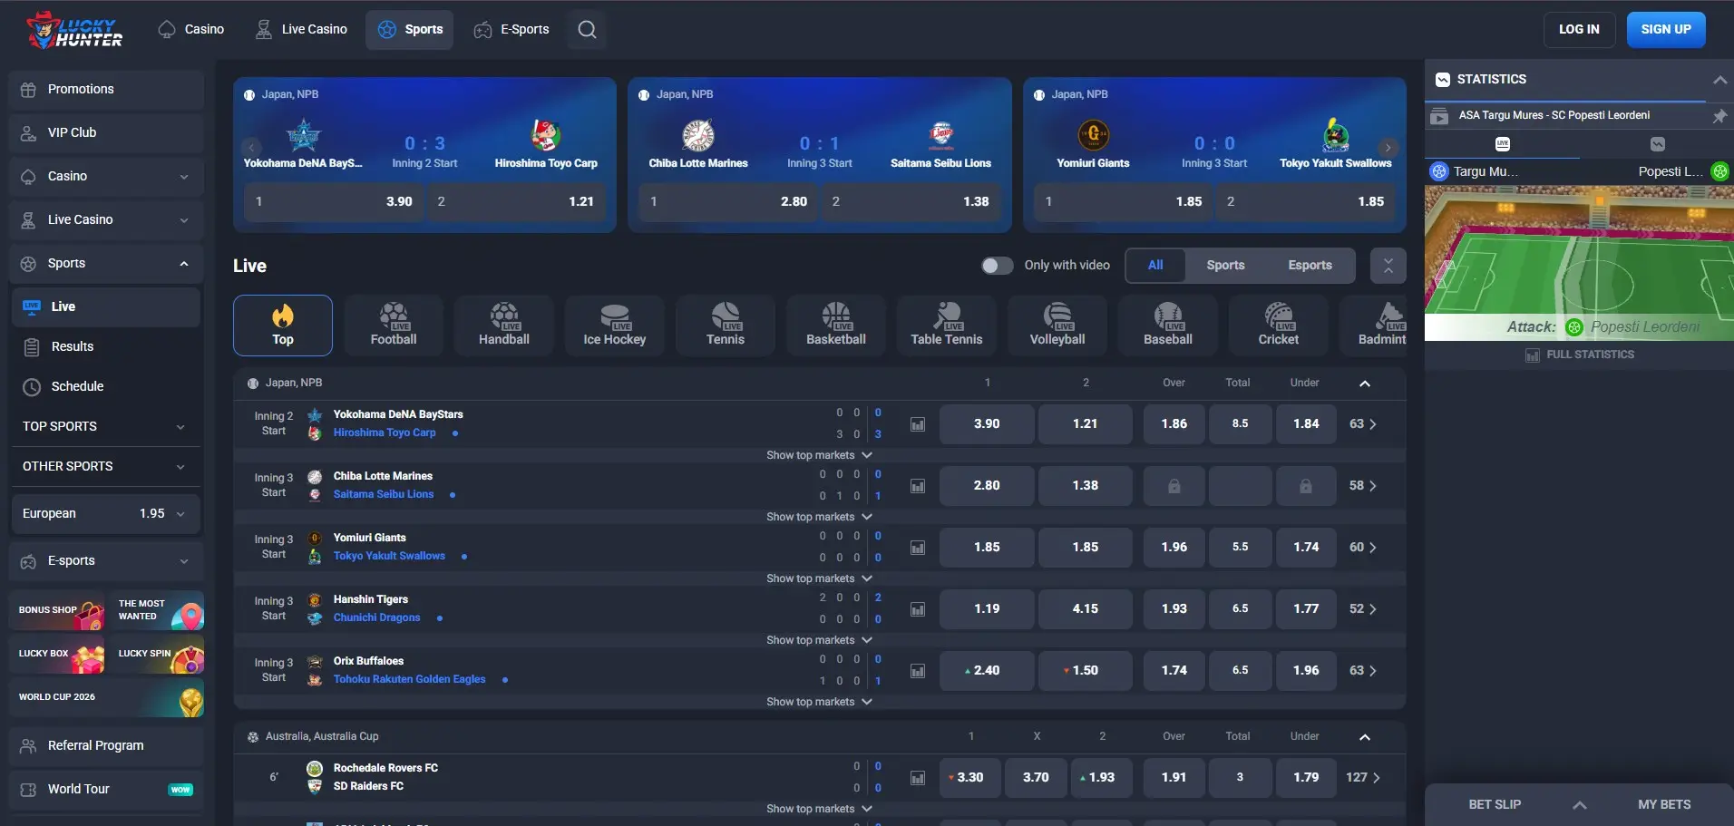This screenshot has width=1734, height=826.
Task: Open statistics icon for Rochedale Rovers FC match
Action: pyautogui.click(x=918, y=778)
